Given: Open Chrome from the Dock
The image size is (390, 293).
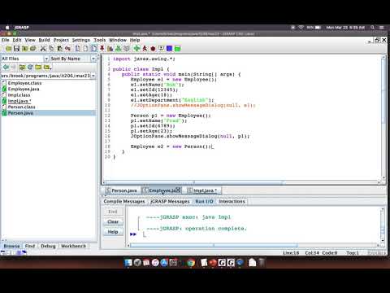Looking at the screenshot, I should coord(191,262).
